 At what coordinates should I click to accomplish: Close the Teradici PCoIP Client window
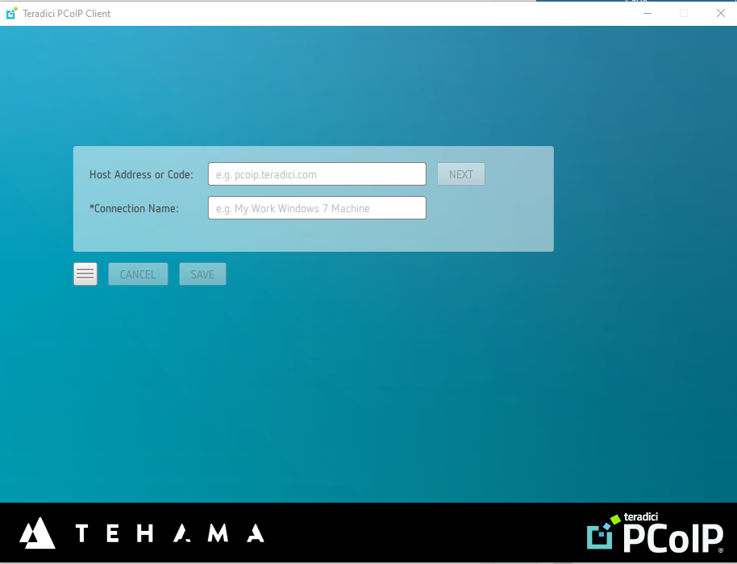[x=720, y=13]
